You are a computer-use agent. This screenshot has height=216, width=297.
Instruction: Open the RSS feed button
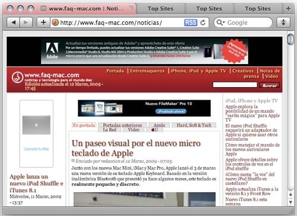click(191, 23)
